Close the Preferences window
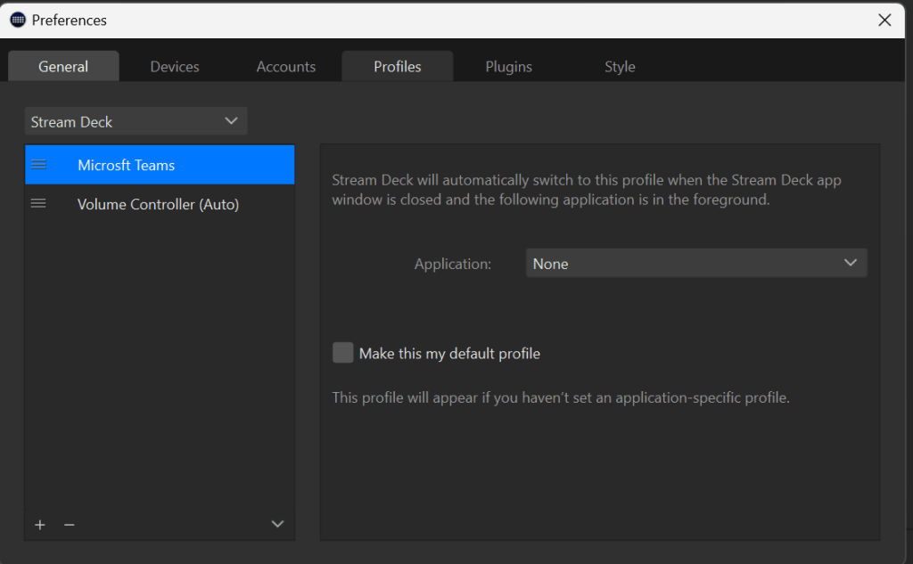Image resolution: width=913 pixels, height=564 pixels. pos(884,20)
